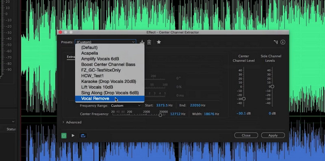Choose the Vocal Remove preset
Image resolution: width=325 pixels, height=161 pixels.
coord(110,98)
